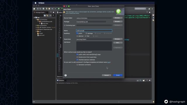187x105 pixels.
Task: Click Browse next to Source folder
Action: coord(118,18)
